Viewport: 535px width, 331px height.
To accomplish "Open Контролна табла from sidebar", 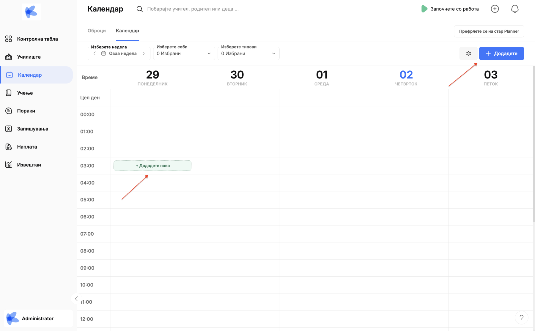I will (37, 39).
